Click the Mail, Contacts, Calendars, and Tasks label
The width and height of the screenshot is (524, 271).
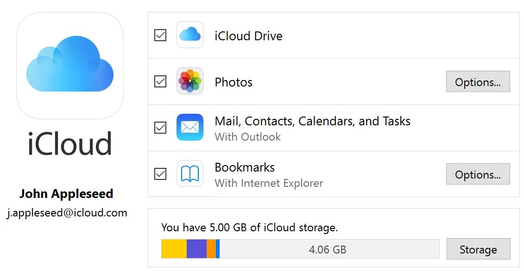(x=312, y=121)
